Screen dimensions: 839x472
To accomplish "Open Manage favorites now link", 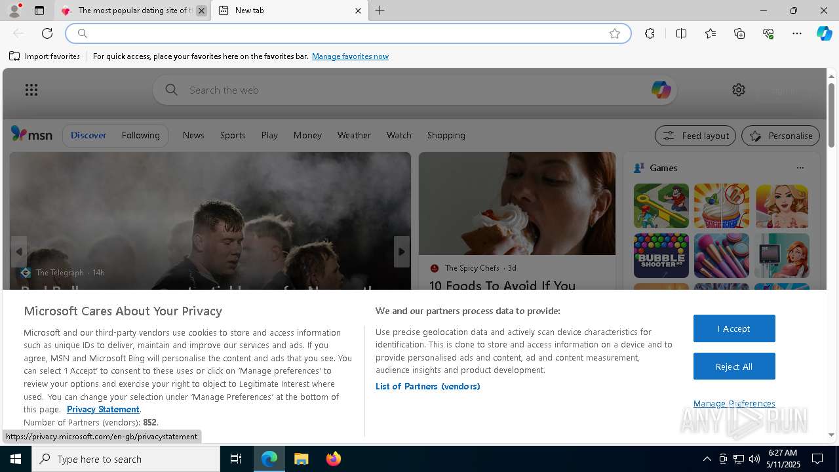I will pyautogui.click(x=350, y=56).
